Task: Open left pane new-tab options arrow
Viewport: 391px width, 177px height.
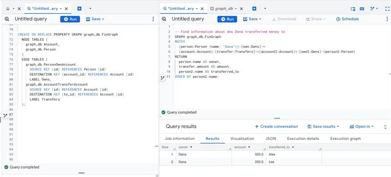Action: [x=90, y=9]
